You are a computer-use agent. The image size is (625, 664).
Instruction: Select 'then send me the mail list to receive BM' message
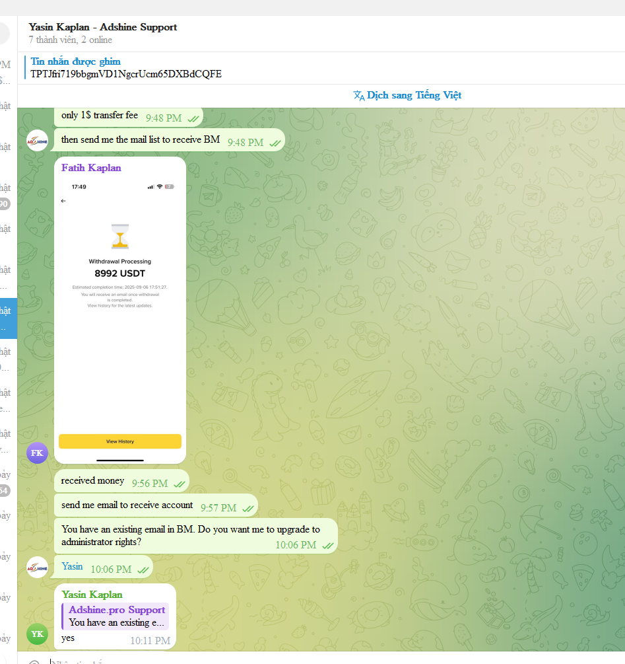pyautogui.click(x=170, y=140)
